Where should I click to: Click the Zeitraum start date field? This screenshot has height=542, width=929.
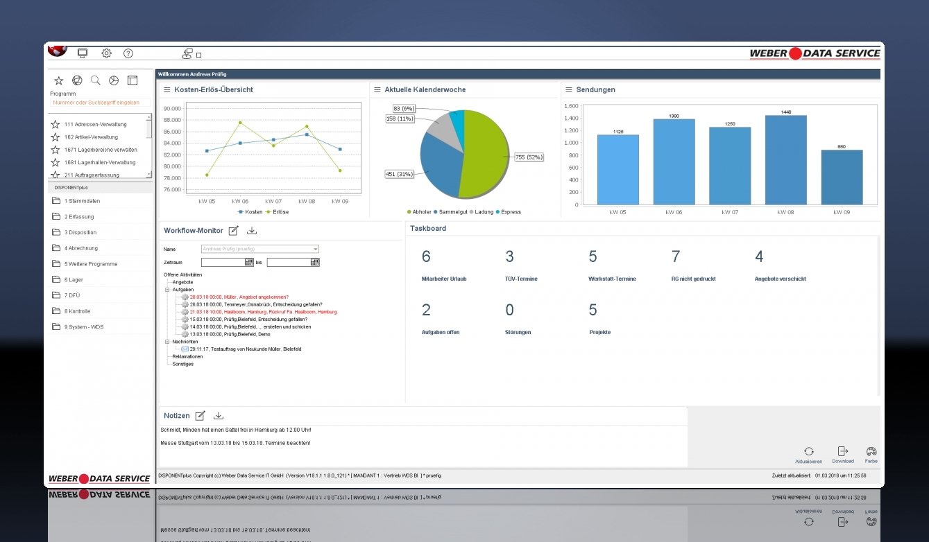[223, 263]
